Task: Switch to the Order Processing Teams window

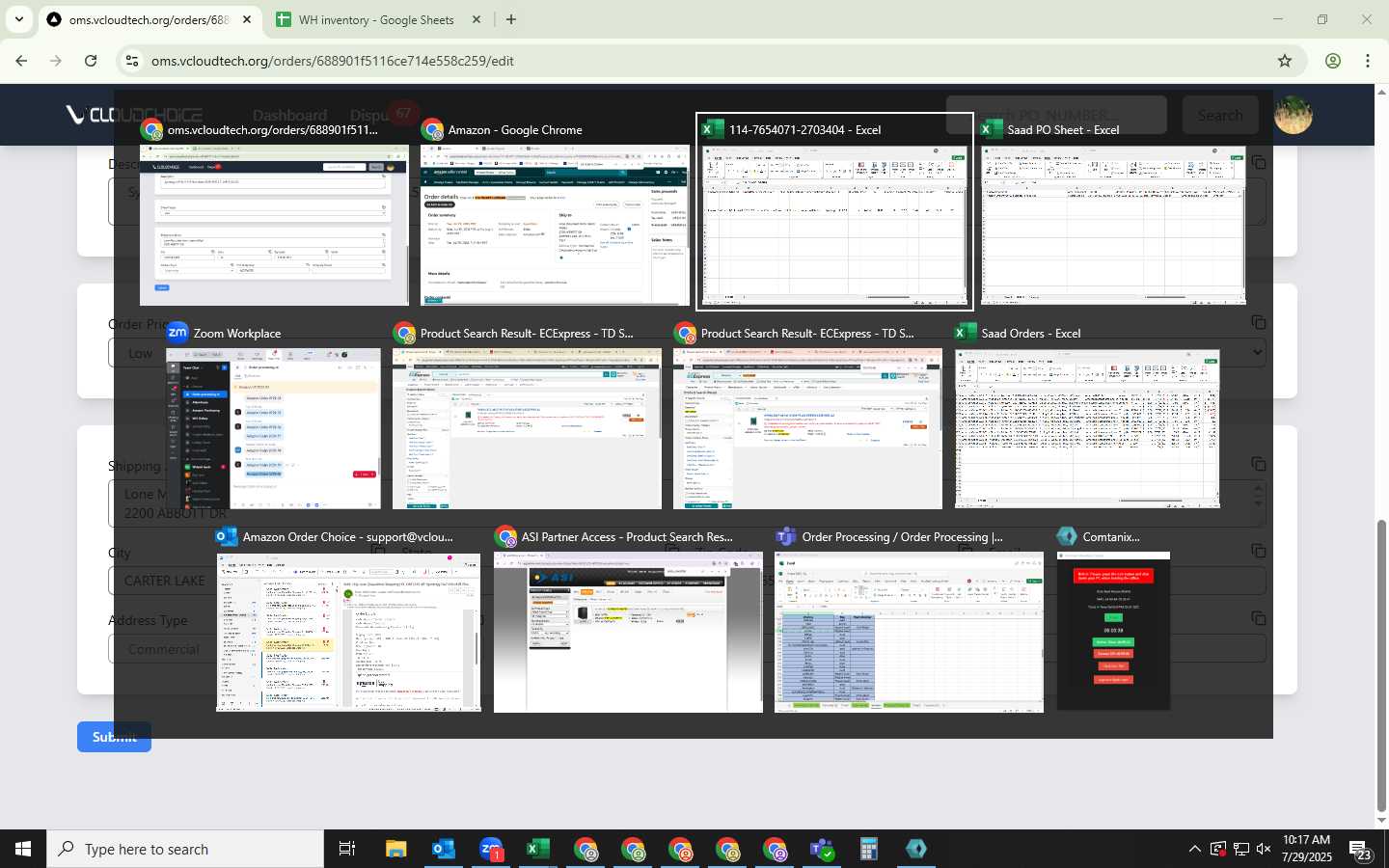Action: 909,633
